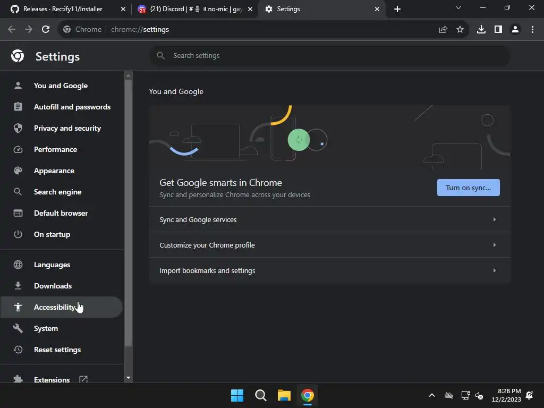Screen dimensions: 544x408
Task: Open System settings section
Action: coord(61,328)
